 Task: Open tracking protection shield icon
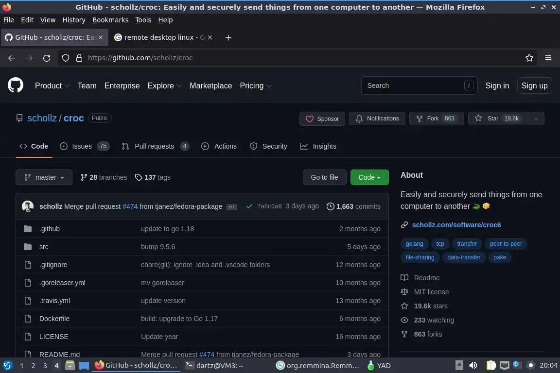click(65, 58)
